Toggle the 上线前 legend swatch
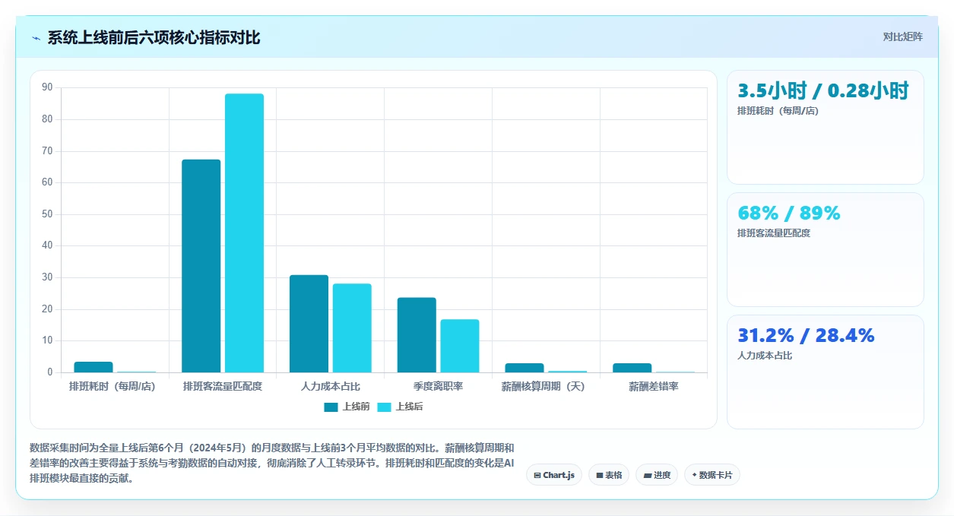 tap(331, 407)
